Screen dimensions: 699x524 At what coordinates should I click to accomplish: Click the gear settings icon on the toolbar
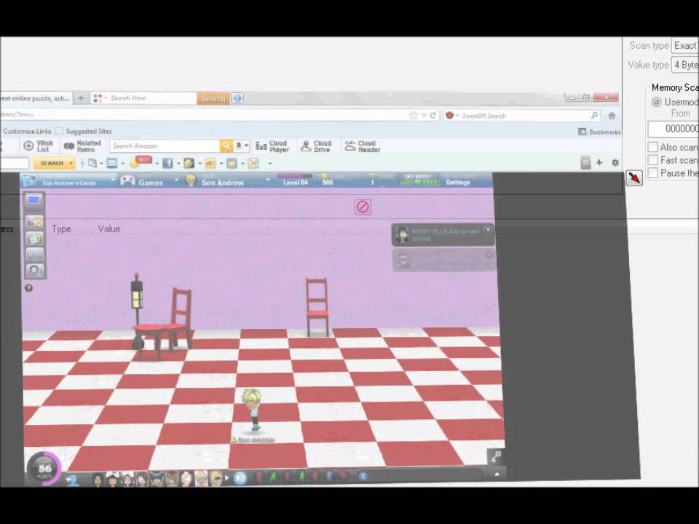click(615, 162)
